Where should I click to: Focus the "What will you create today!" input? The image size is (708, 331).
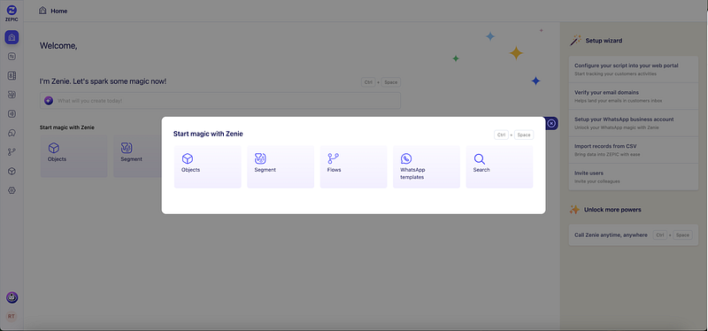coord(220,101)
